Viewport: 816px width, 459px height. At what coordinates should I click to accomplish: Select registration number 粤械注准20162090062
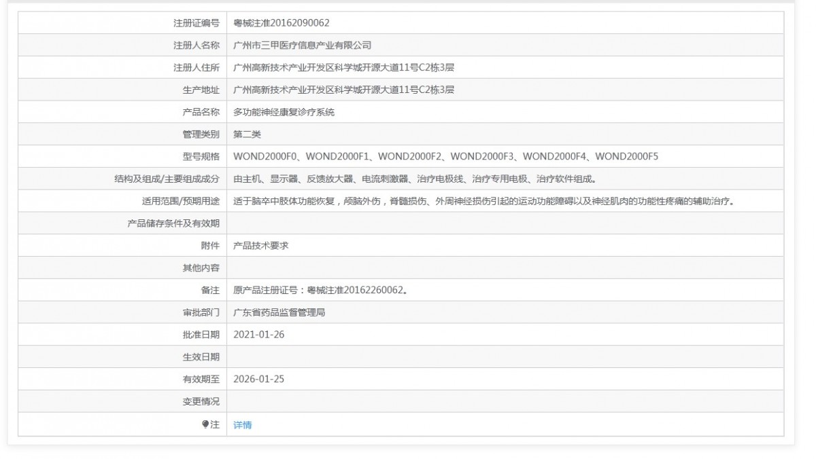point(282,23)
